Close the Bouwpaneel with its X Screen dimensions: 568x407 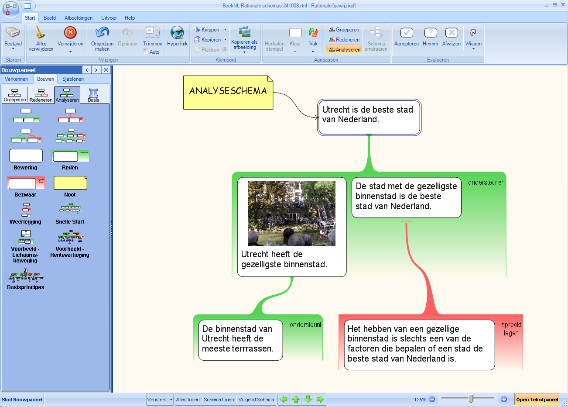[106, 70]
